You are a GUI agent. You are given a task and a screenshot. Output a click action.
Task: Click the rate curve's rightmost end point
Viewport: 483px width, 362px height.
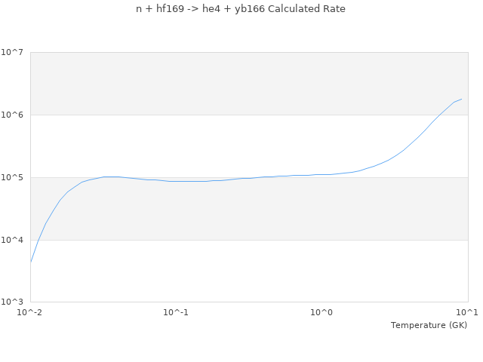pyautogui.click(x=461, y=99)
